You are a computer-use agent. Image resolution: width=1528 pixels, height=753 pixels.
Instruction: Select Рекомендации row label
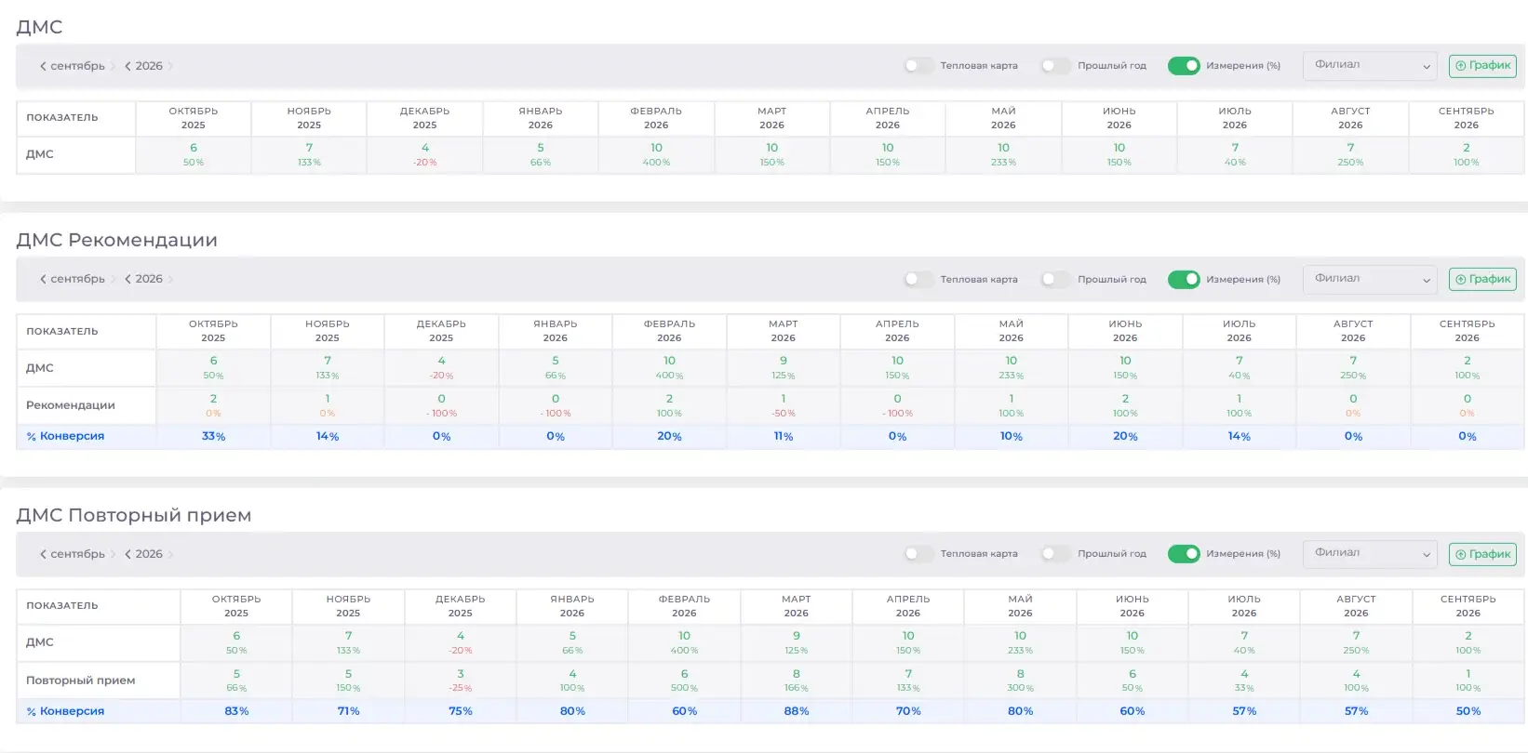coord(71,405)
